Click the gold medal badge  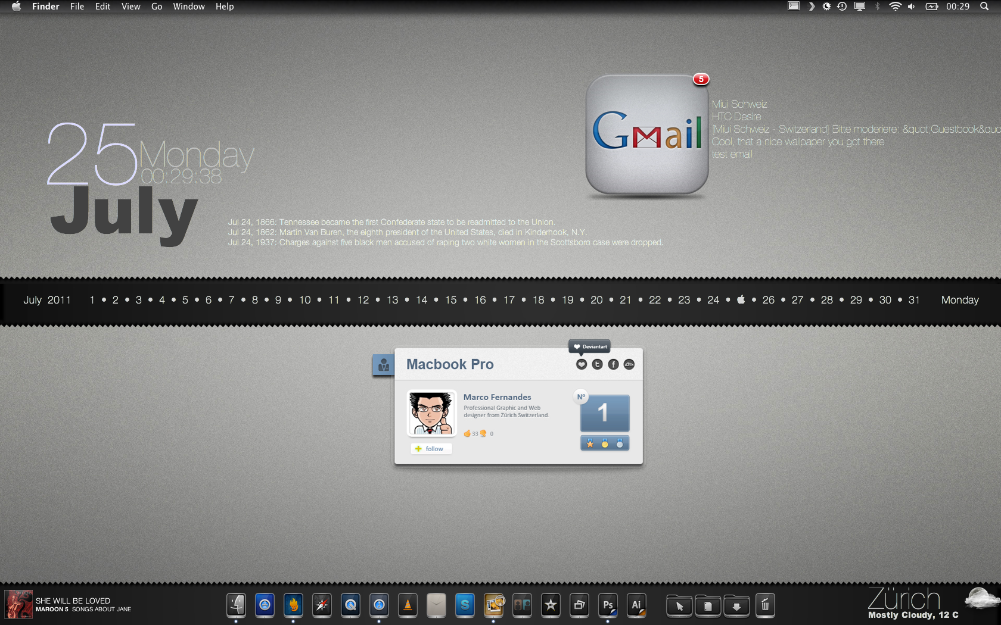[605, 443]
